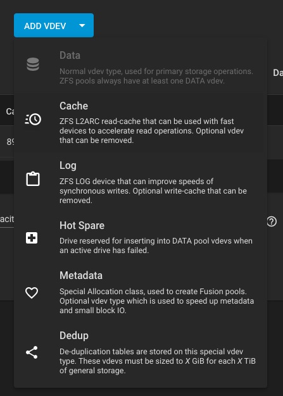Click the Metadata heart icon
This screenshot has width=283, height=396.
coord(32,293)
